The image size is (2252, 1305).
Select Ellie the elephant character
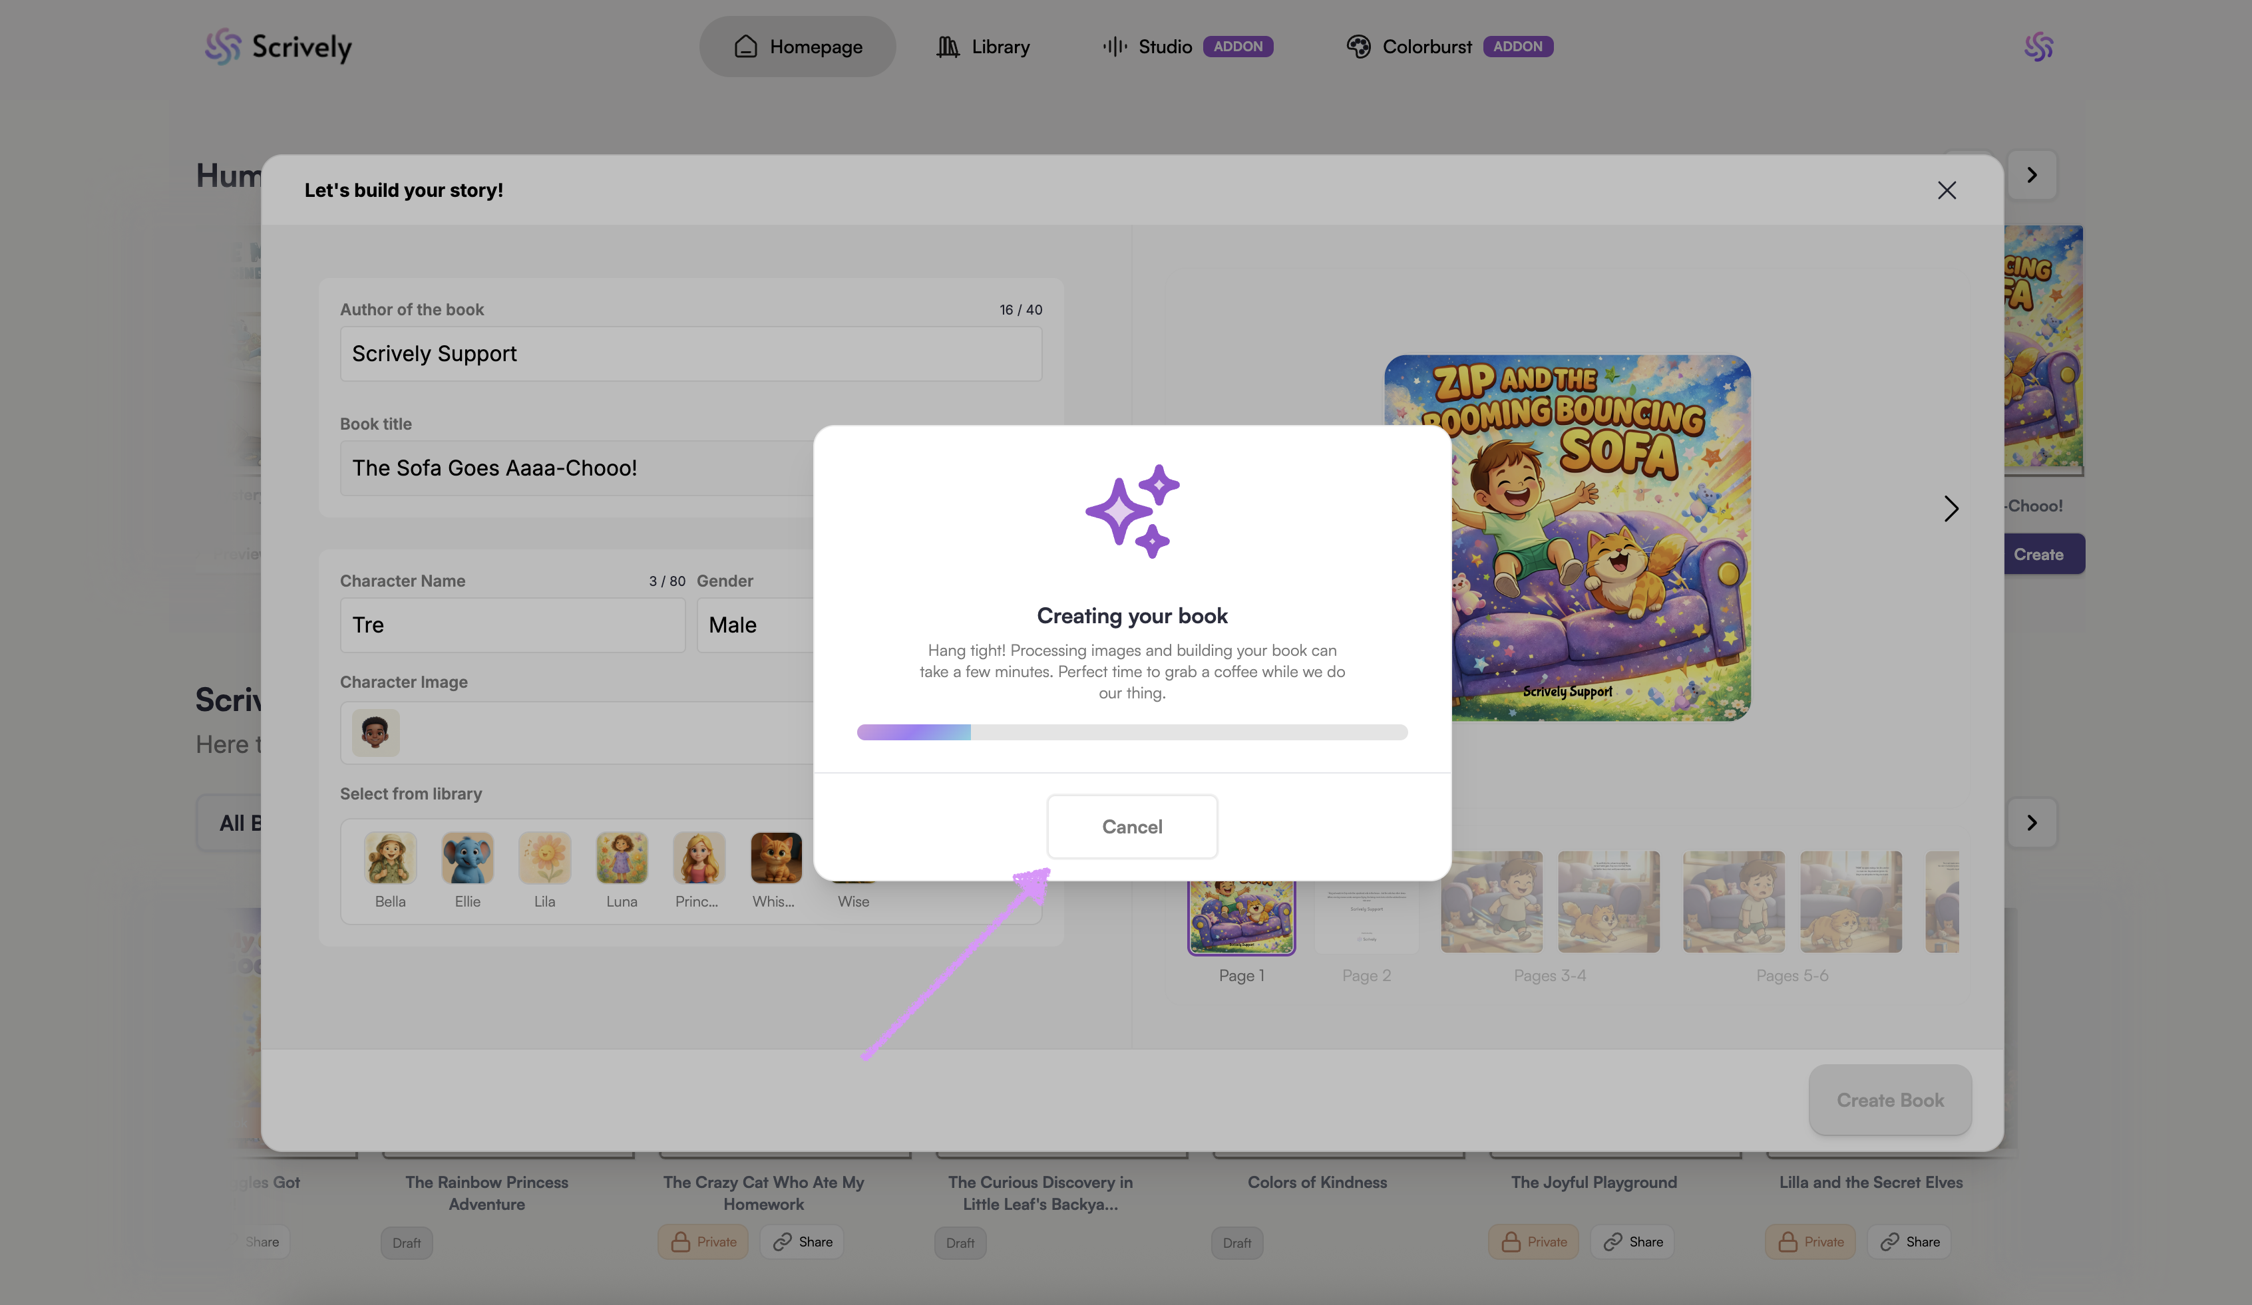click(467, 859)
